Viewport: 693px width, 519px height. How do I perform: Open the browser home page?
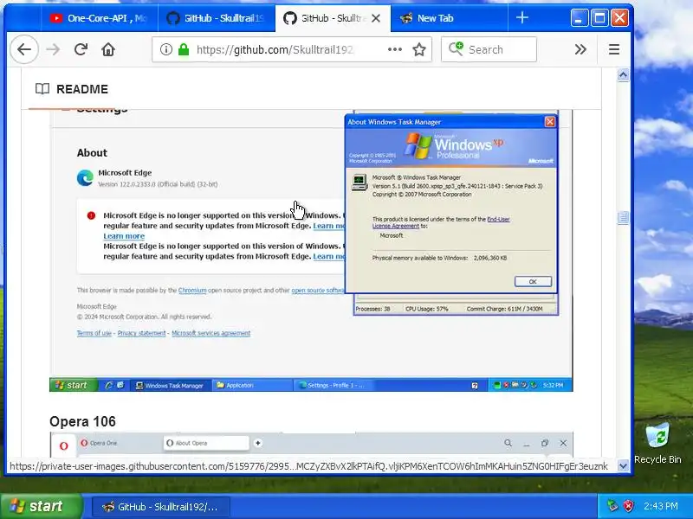[108, 49]
